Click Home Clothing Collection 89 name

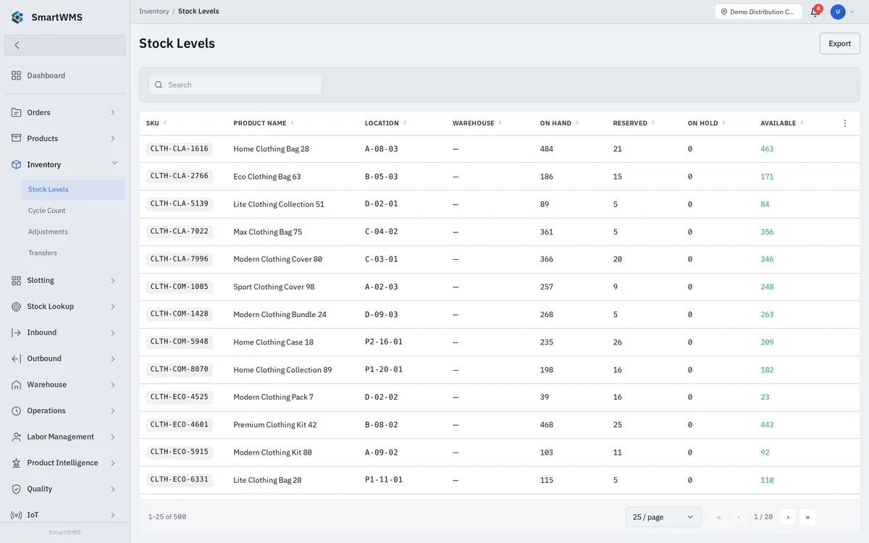[x=282, y=370]
